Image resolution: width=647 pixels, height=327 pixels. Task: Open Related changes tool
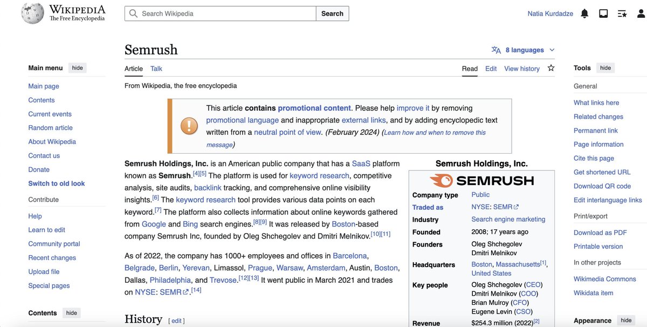click(598, 117)
